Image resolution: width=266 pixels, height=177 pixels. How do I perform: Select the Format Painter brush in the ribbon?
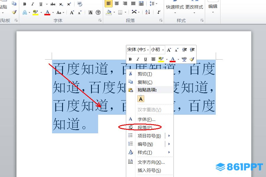(x=14, y=12)
